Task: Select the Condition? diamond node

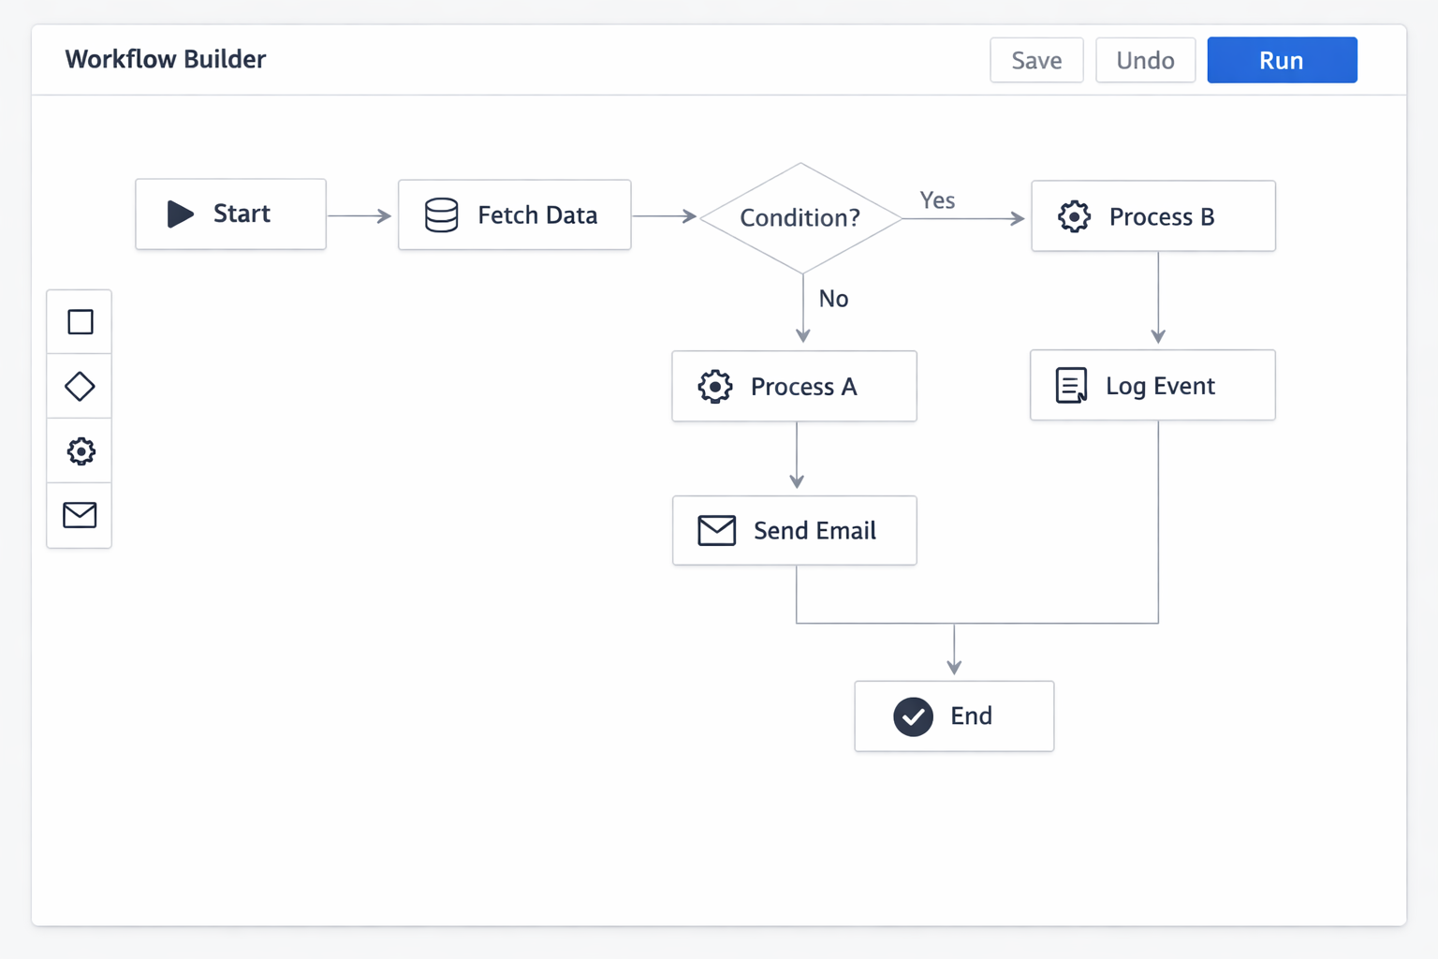Action: [800, 218]
